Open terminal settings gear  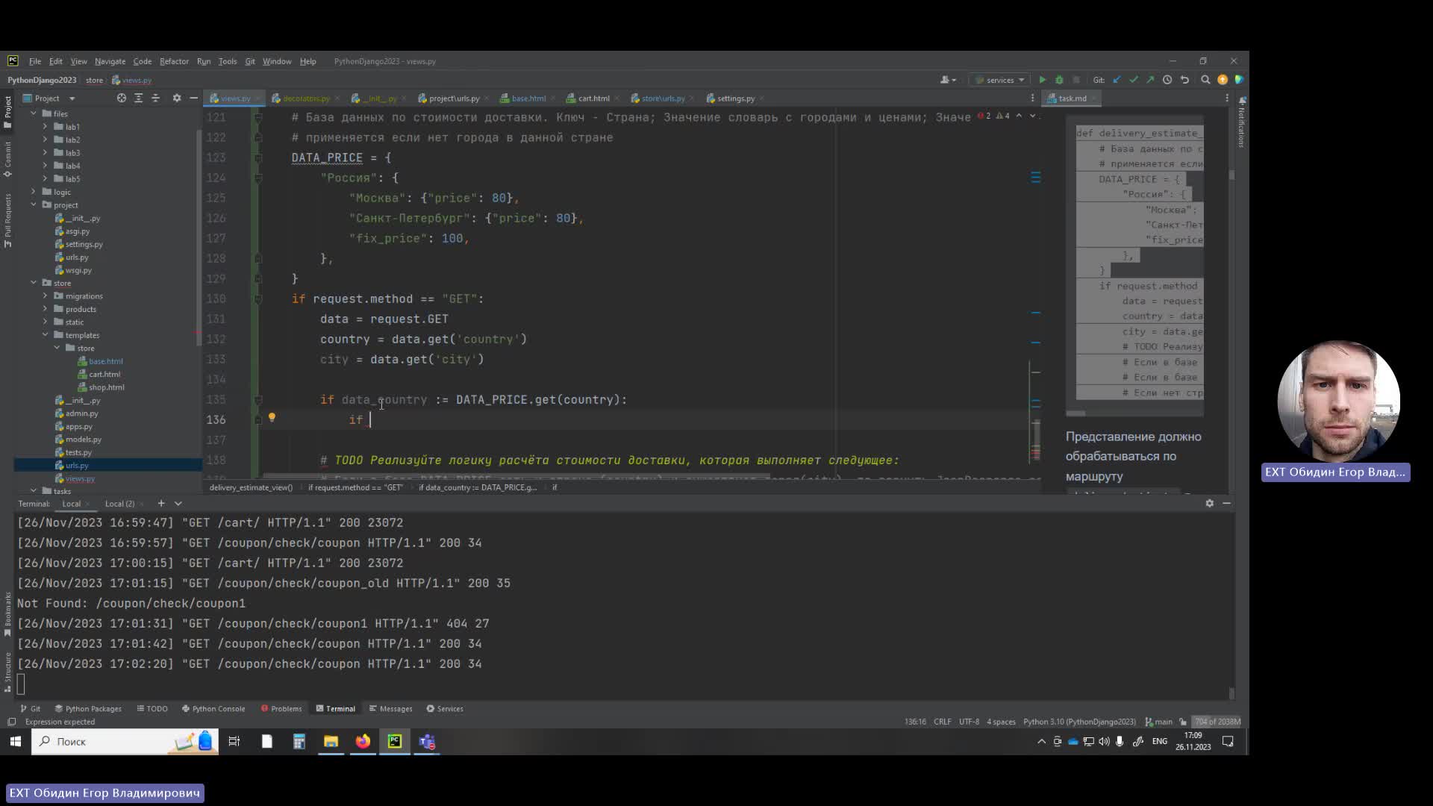pyautogui.click(x=1210, y=504)
